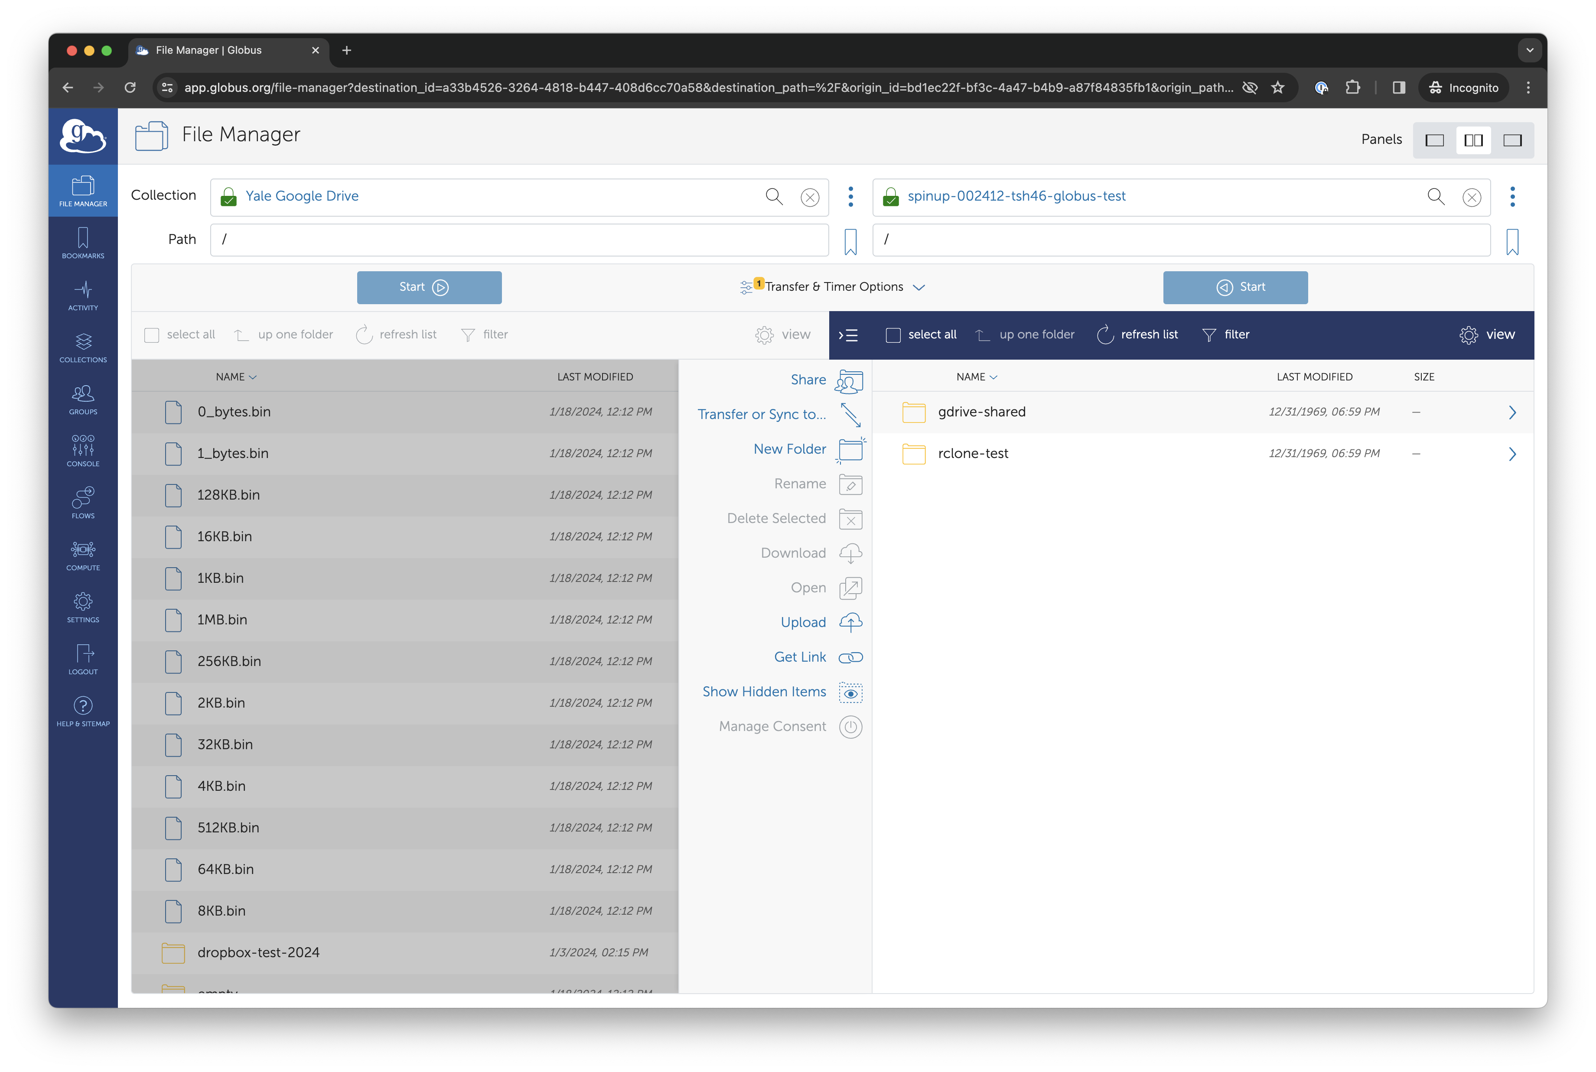
Task: Sort left panel by LAST MODIFIED
Action: click(x=595, y=377)
